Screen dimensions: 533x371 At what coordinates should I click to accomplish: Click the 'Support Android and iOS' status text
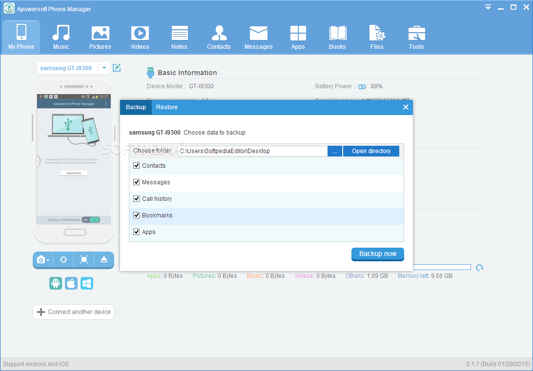click(x=36, y=364)
